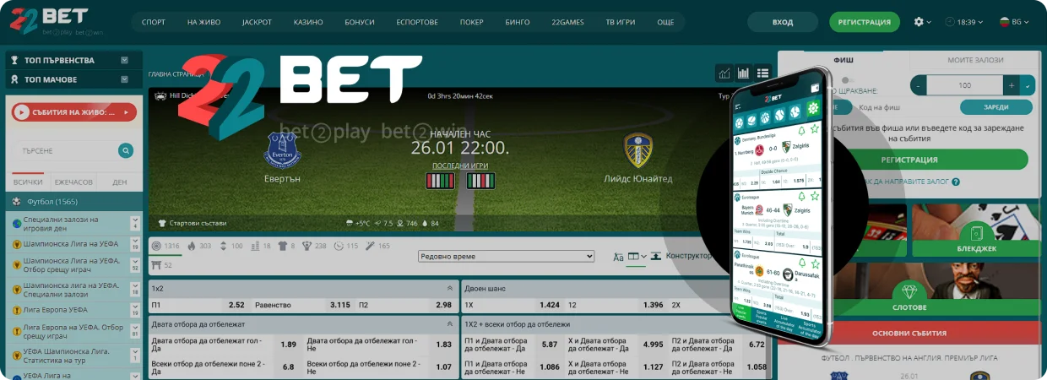
Task: Open the Редовно време dropdown
Action: [x=506, y=256]
